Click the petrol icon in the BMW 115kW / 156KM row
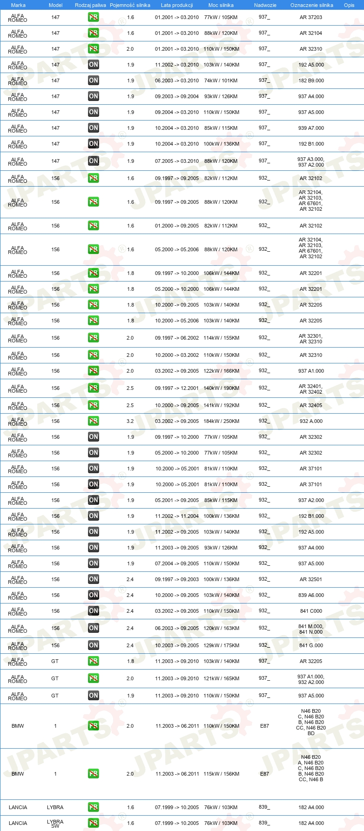 [x=93, y=774]
